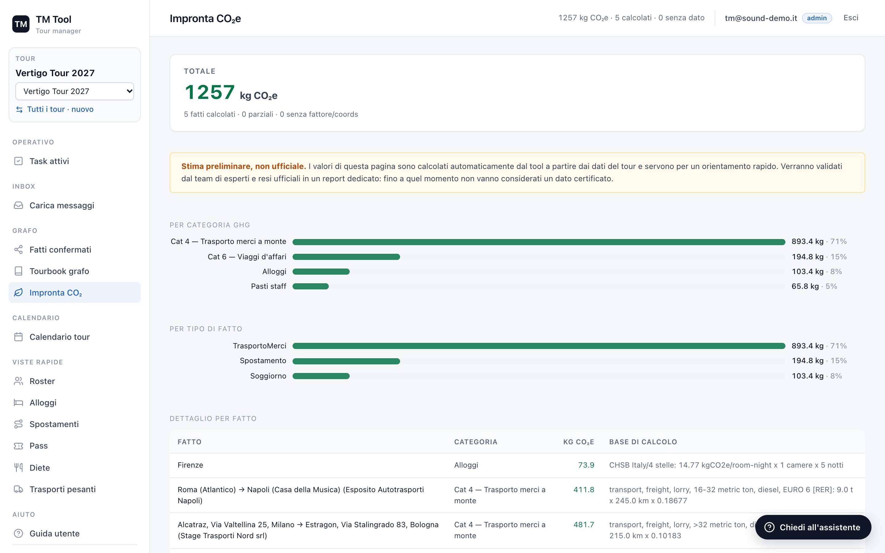885x553 pixels.
Task: Click the FATTO column header
Action: [189, 442]
